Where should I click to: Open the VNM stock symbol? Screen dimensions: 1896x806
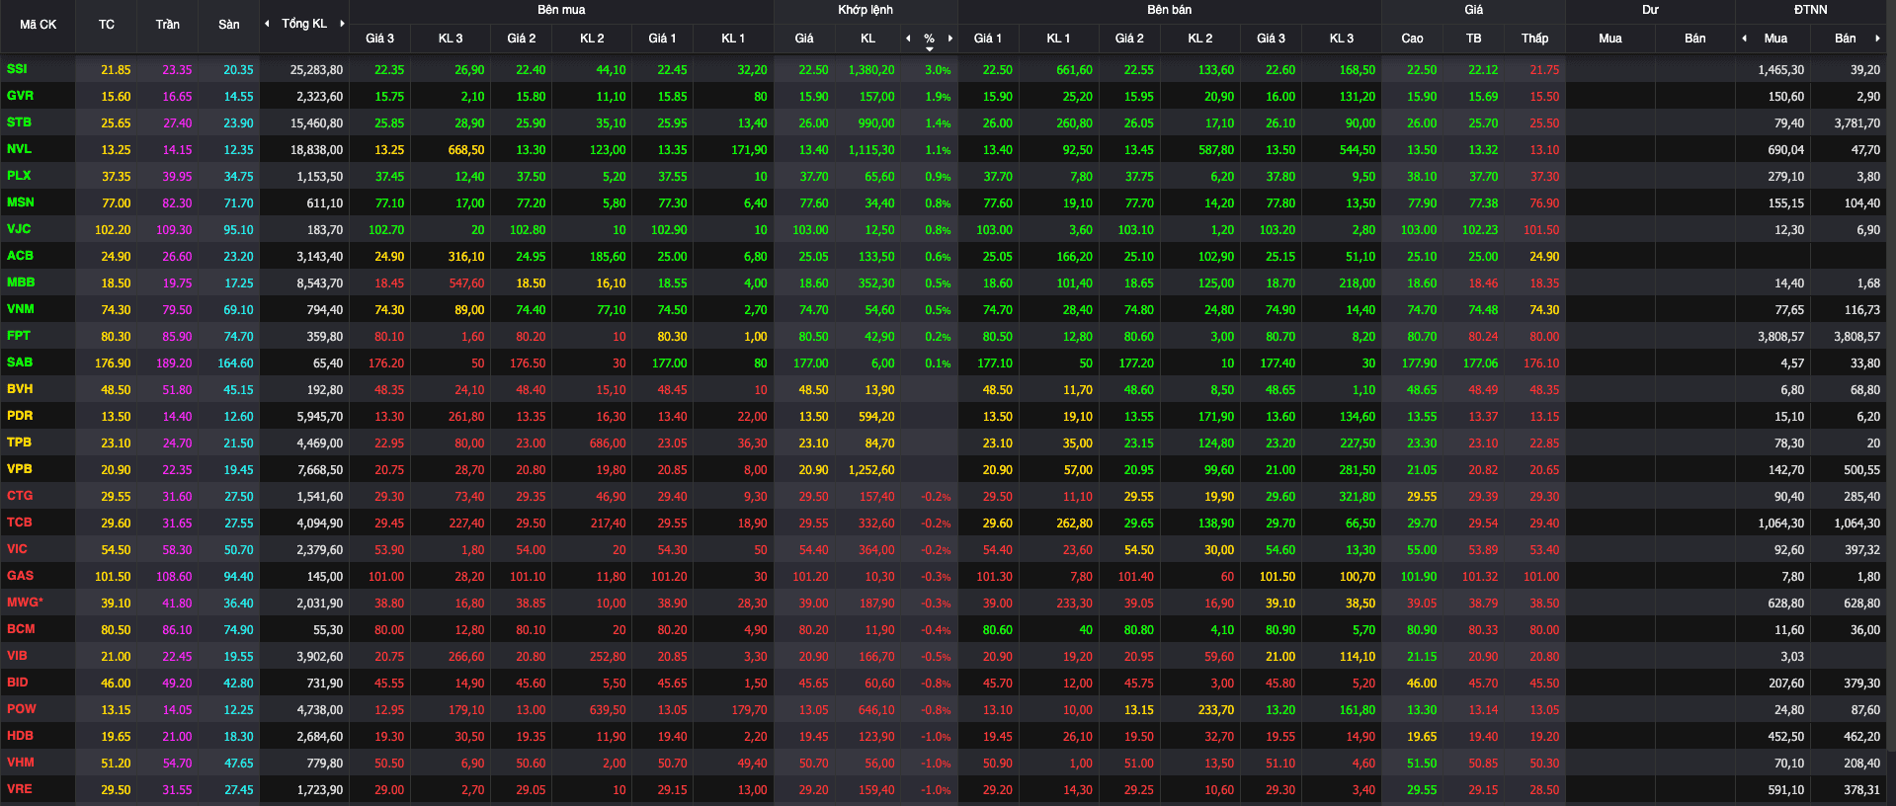(20, 309)
